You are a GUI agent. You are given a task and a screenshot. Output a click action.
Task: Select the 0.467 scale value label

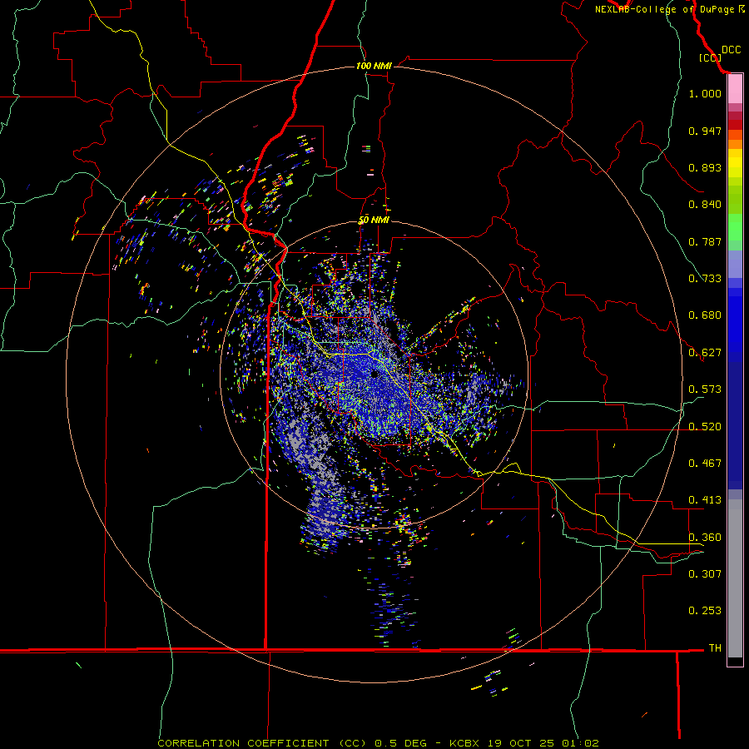click(x=705, y=464)
